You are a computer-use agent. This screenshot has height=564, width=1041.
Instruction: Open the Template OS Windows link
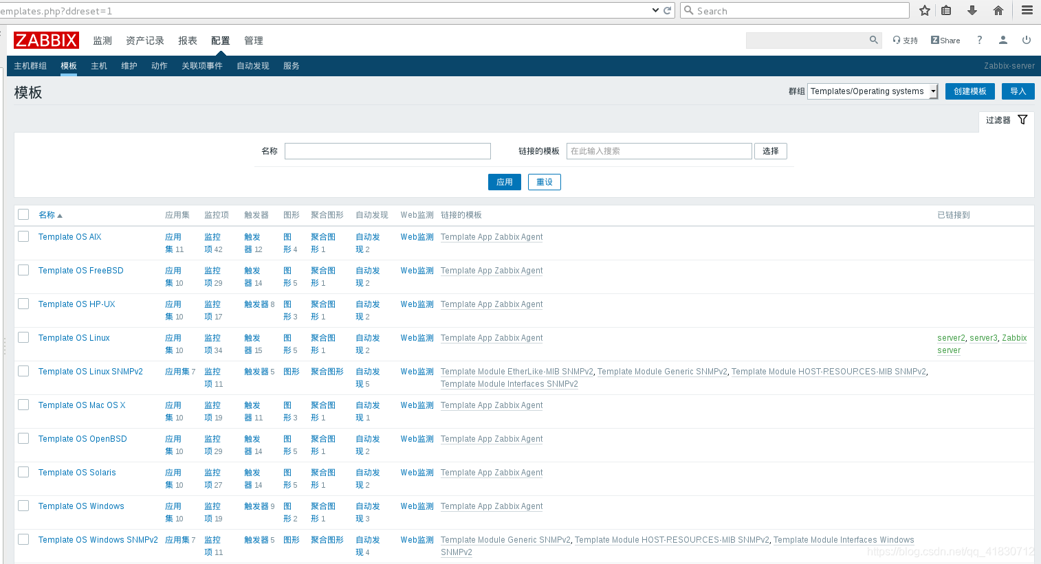[81, 506]
